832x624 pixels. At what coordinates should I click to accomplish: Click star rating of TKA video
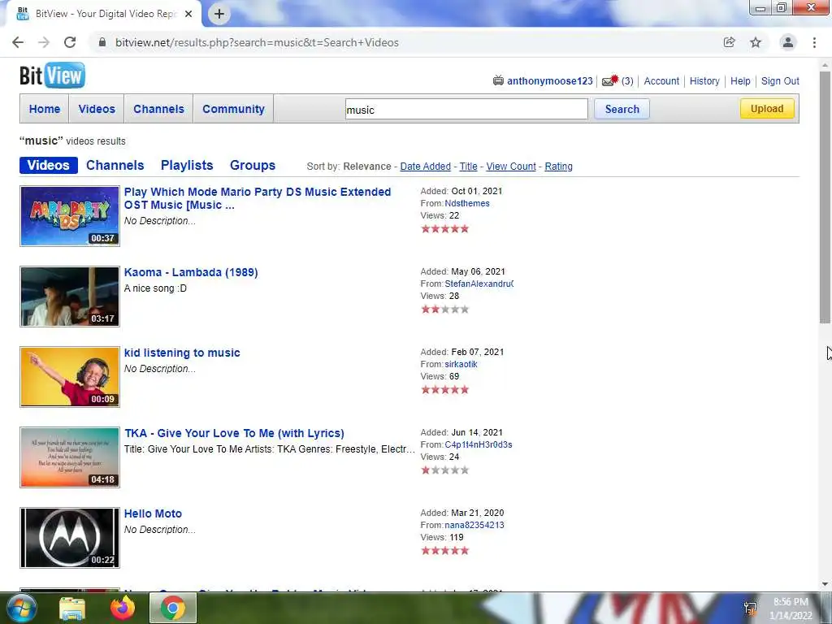444,470
